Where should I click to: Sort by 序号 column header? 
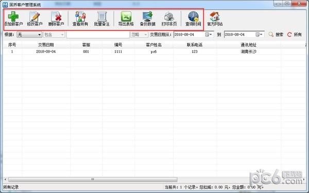point(12,45)
